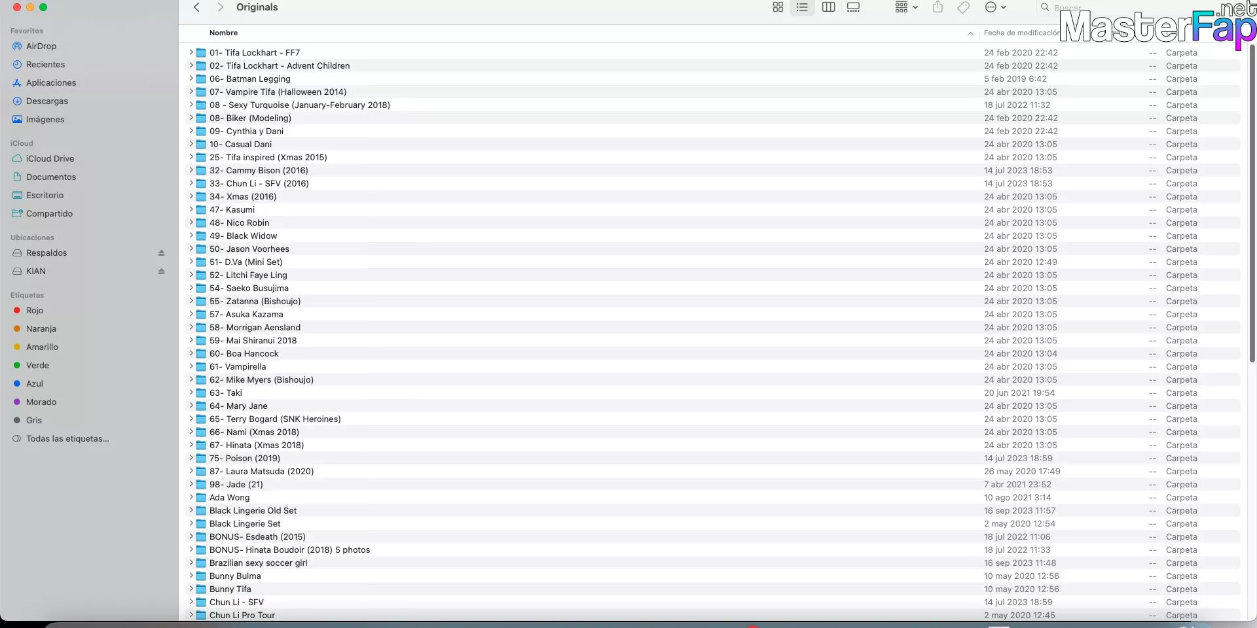Click date 26 may 2020 17:49
Image resolution: width=1257 pixels, height=628 pixels.
1022,471
